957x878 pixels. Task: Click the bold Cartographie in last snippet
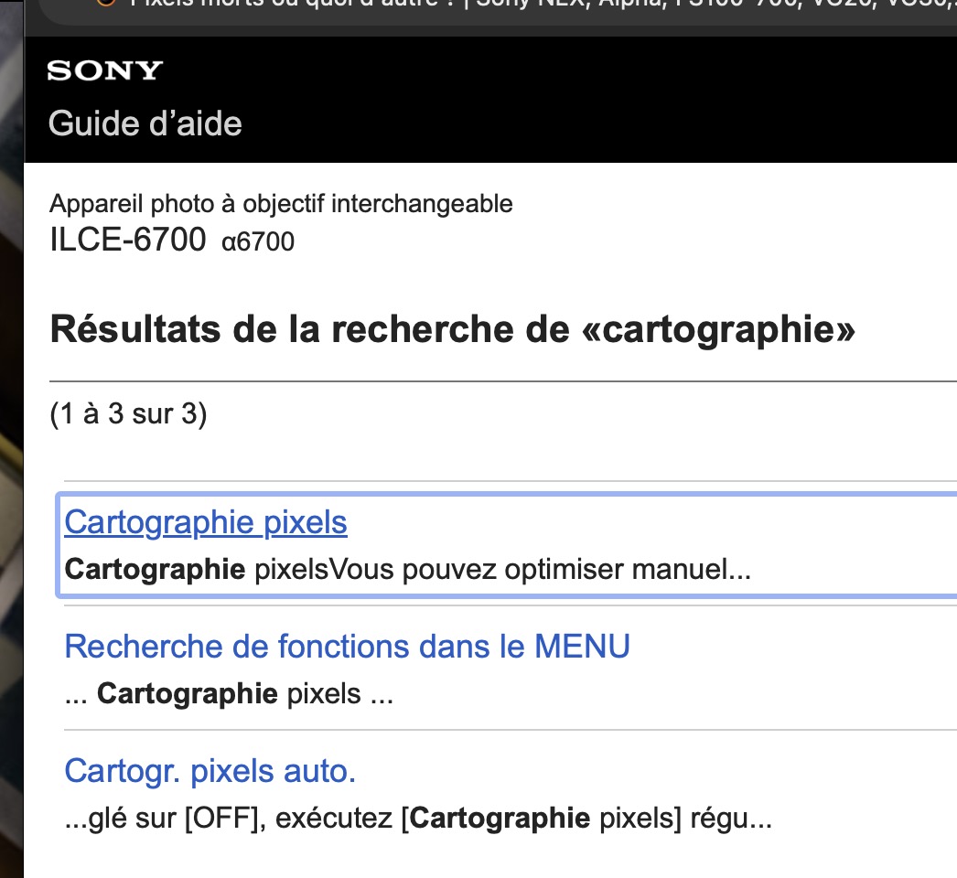(x=499, y=818)
